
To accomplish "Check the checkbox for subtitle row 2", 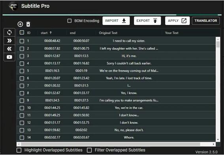I will coord(22,49).
